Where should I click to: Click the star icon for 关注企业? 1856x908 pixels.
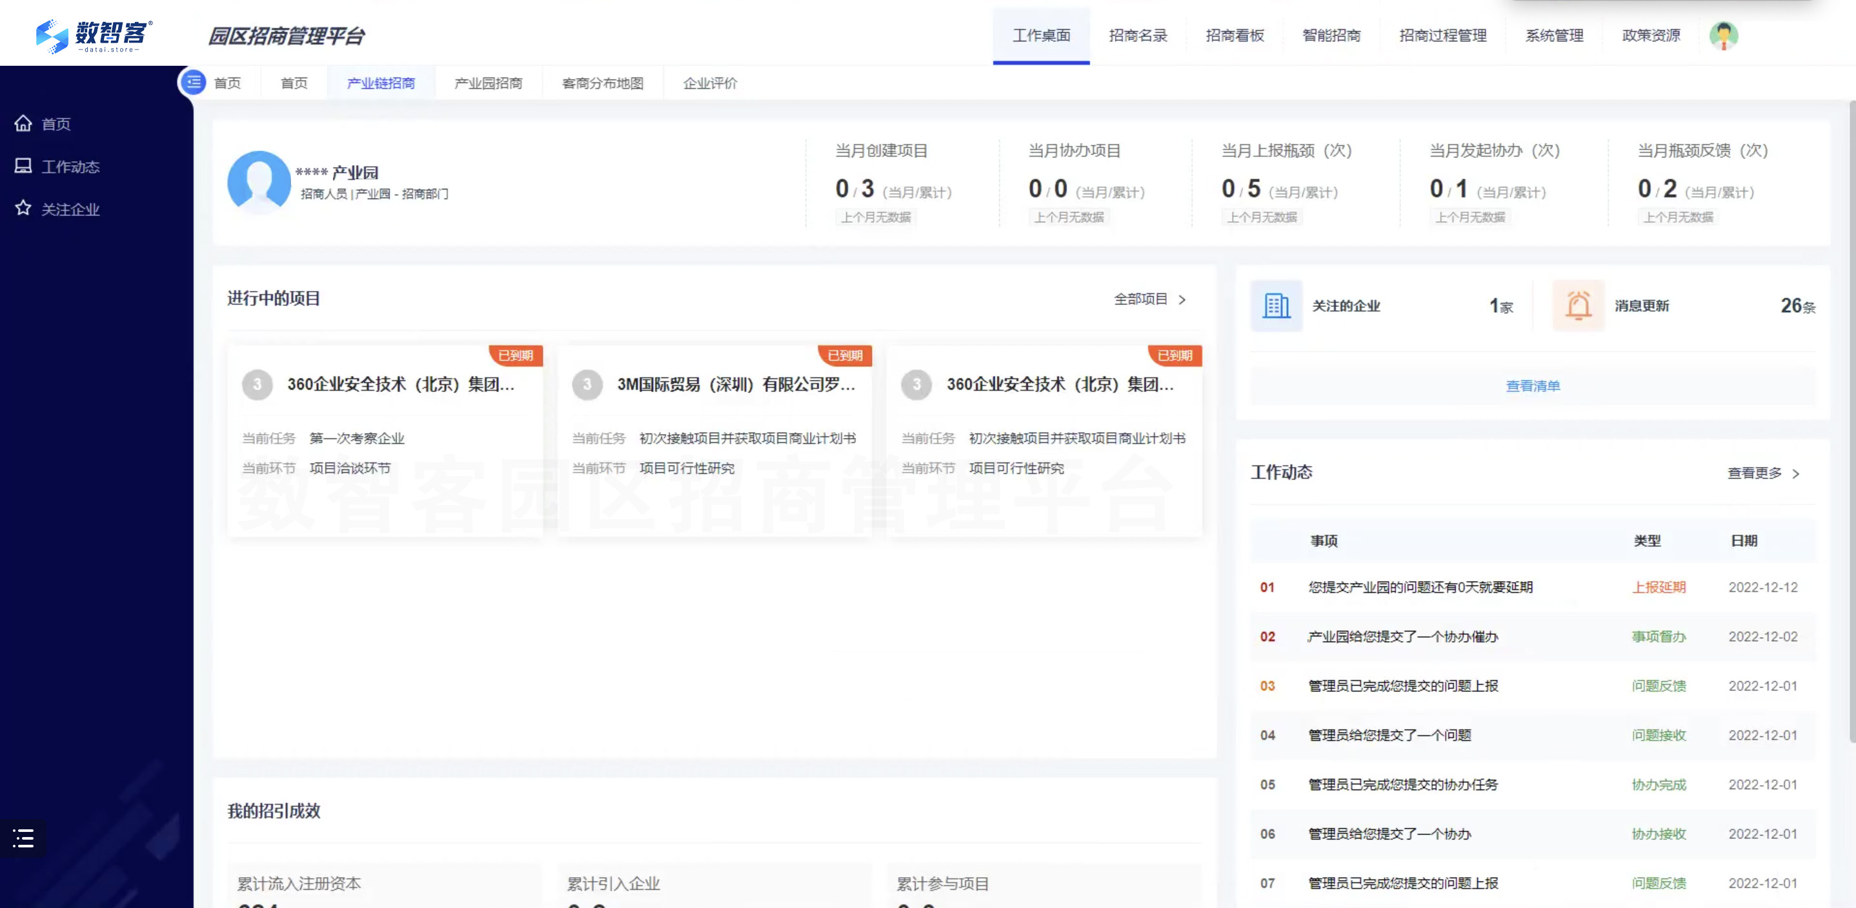23,208
